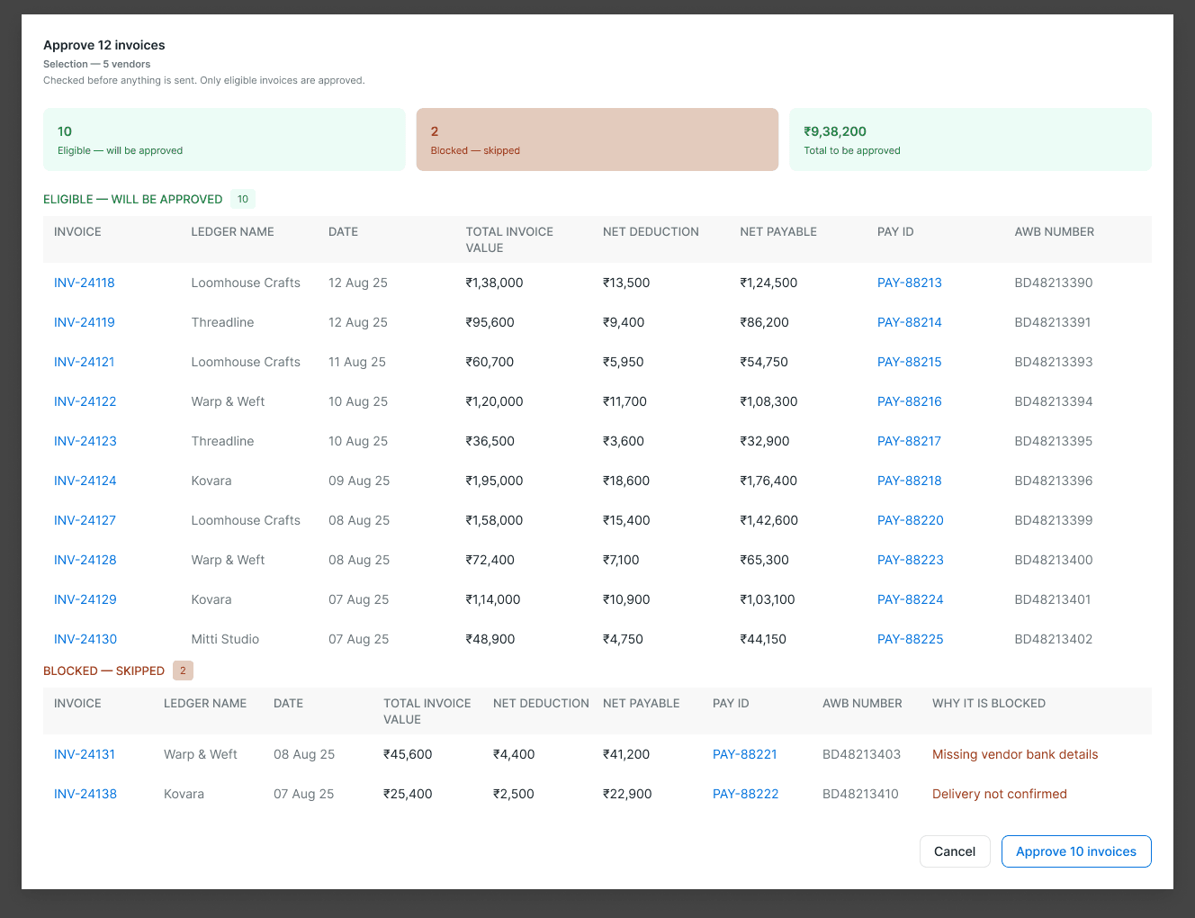1195x918 pixels.
Task: Click net deduction value ₹13,500
Action: (x=626, y=283)
